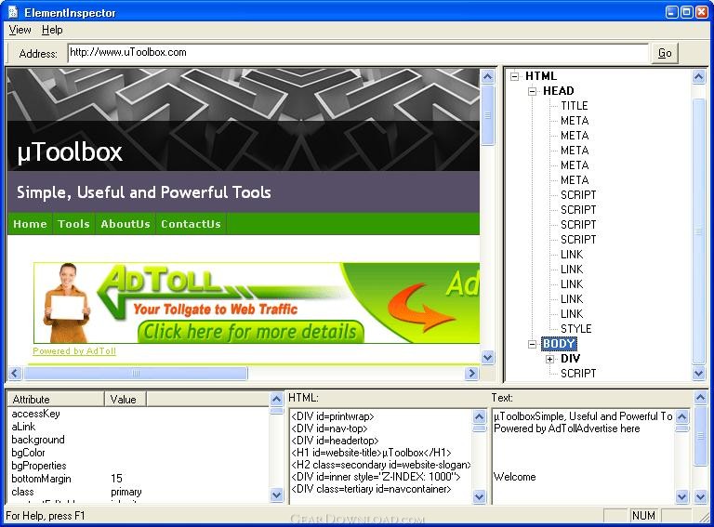Click HTML source box scroll up arrow
Screen dimensions: 714x527
479,416
